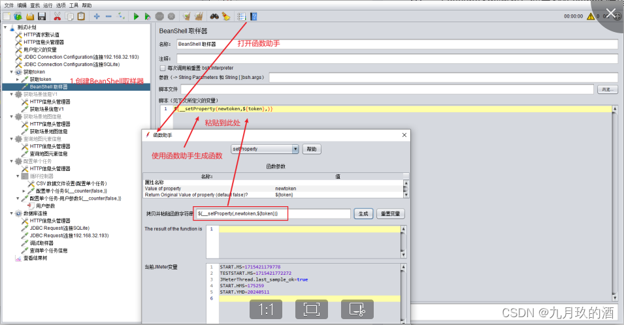This screenshot has height=325, width=624.
Task: Collapse the 测试计划 root node
Action: tap(5, 27)
